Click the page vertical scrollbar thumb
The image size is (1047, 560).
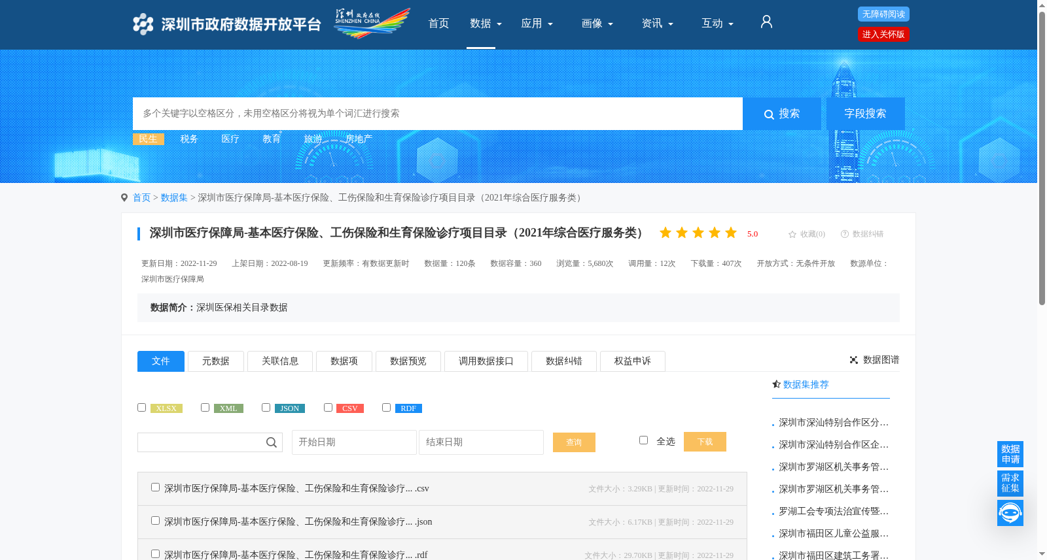pyautogui.click(x=1042, y=157)
